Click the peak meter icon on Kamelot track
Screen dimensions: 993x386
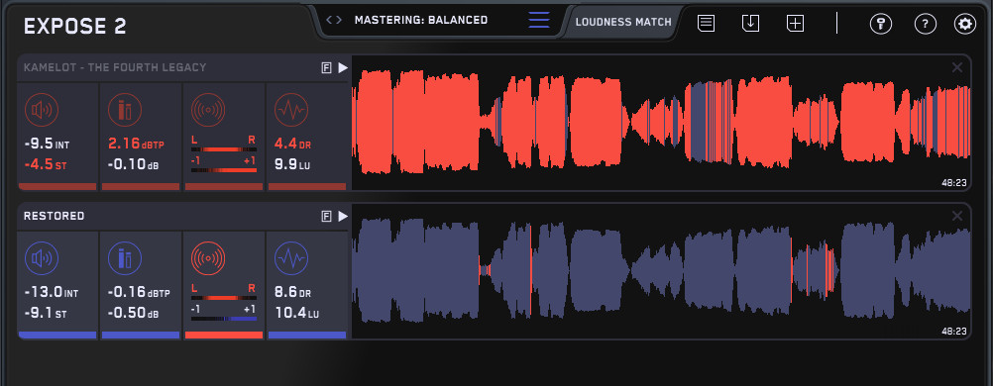[125, 110]
